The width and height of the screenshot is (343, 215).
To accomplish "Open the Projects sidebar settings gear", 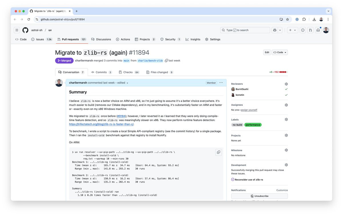I will [286, 135].
